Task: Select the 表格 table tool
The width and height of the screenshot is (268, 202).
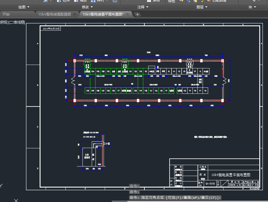Action: click(153, 1)
